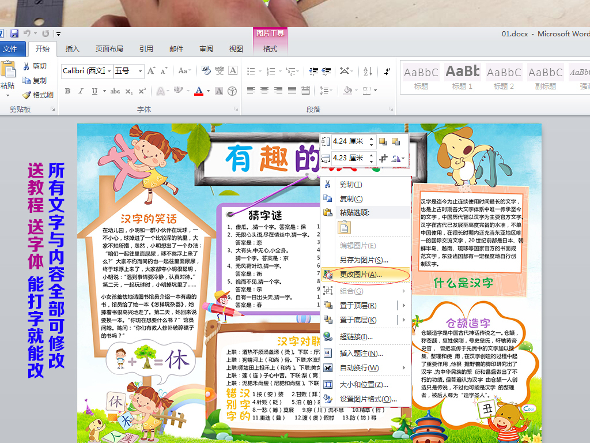Click the red font color button
The image size is (590, 443).
pos(199,91)
